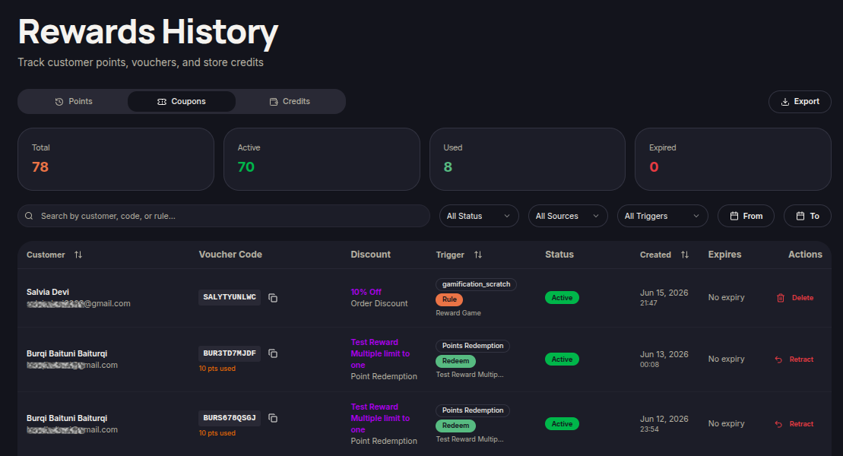Select the Coupons tab

coord(182,102)
